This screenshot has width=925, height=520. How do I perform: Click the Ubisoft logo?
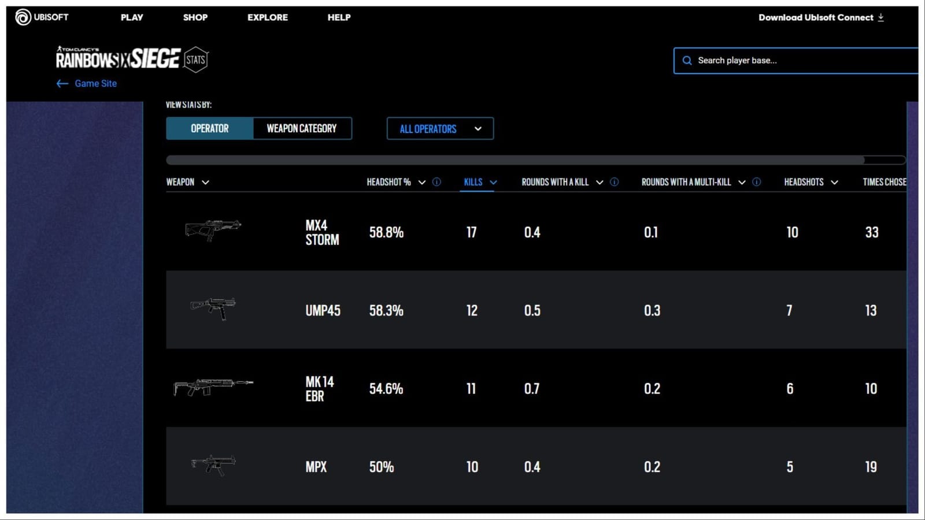click(24, 17)
